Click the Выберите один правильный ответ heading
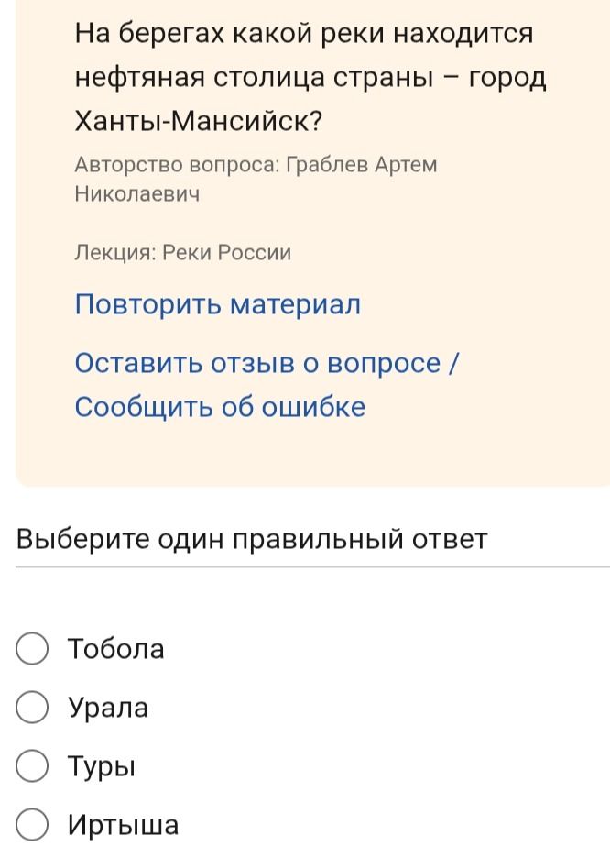 click(x=251, y=540)
